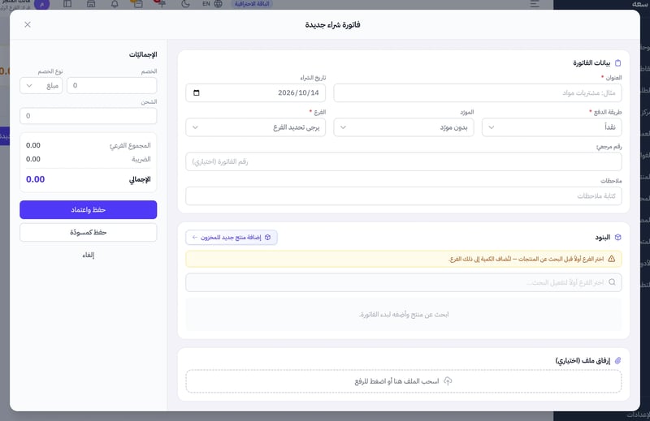Click the globe language icon in top bar
Screen dimensions: 650x421
[x=218, y=4]
